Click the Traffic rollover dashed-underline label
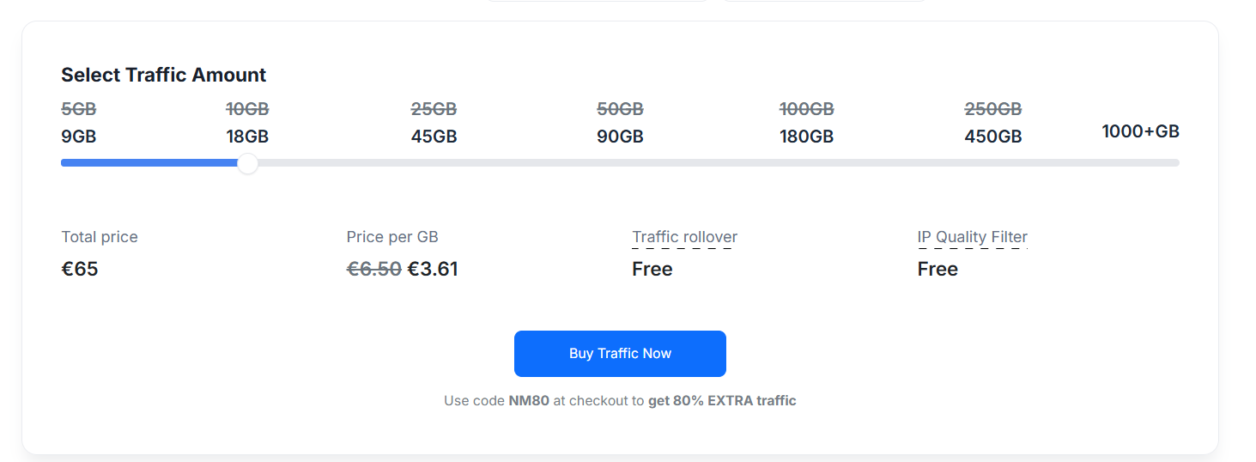 click(684, 237)
